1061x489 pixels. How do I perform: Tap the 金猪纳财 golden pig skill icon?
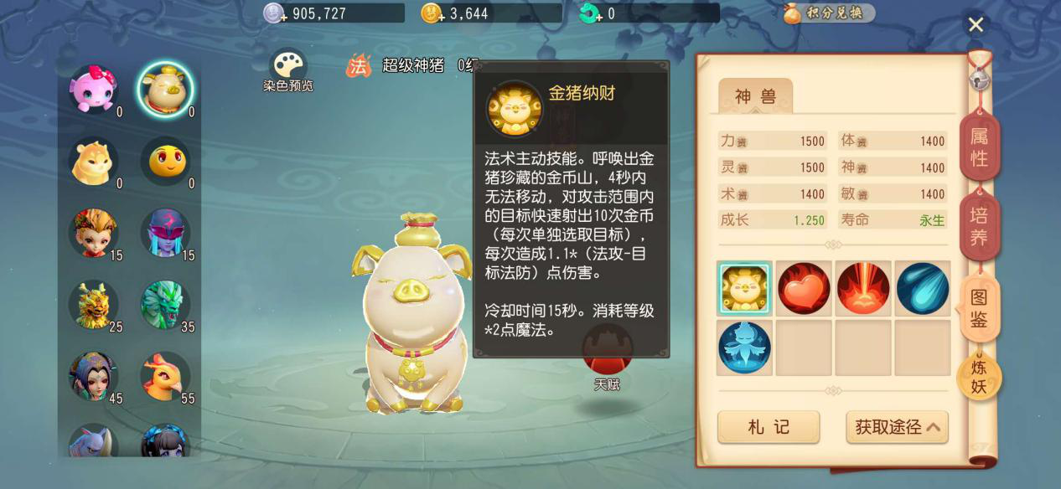pos(744,288)
